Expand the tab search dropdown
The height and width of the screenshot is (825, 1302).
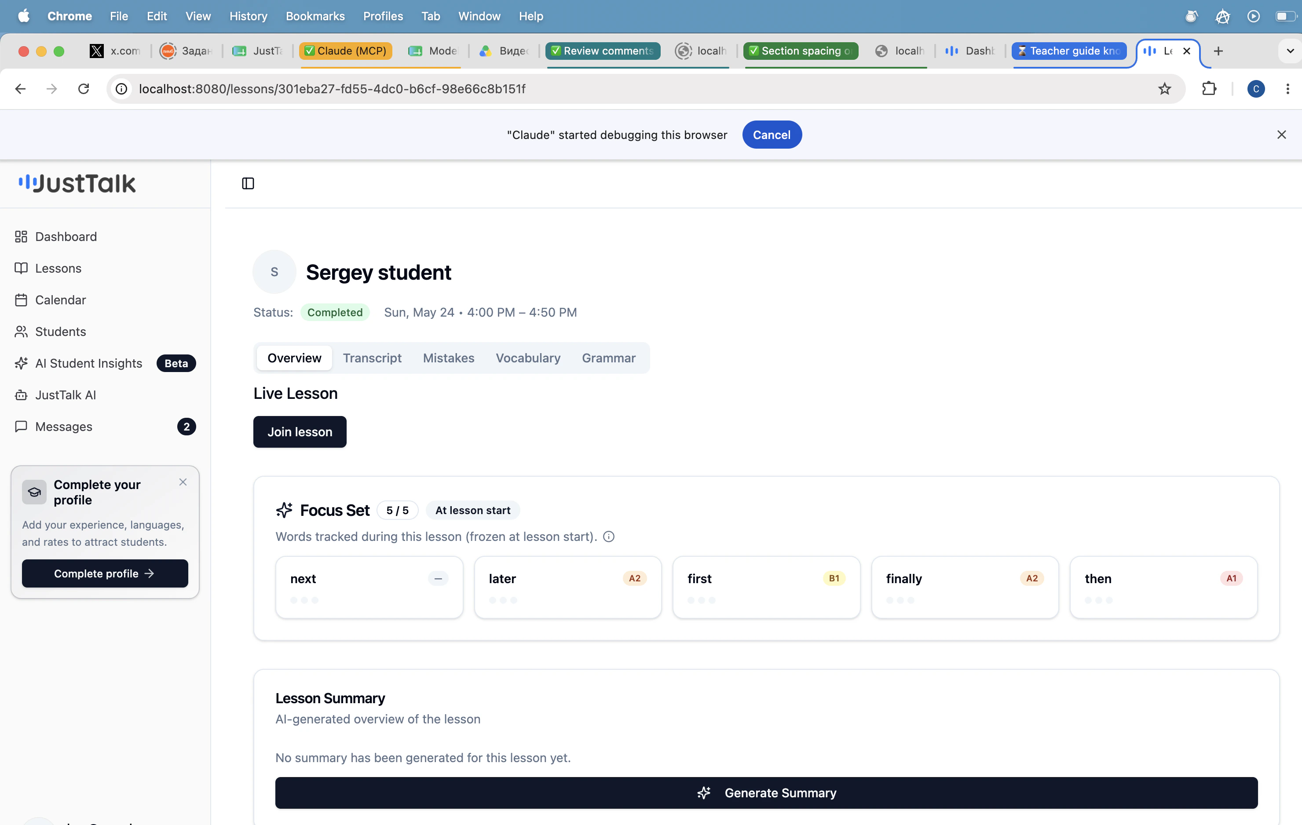point(1290,51)
